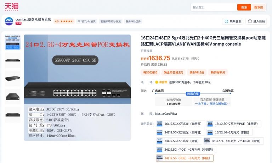Click the price ¥1636.75
The width and height of the screenshot is (272, 163).
click(x=158, y=58)
